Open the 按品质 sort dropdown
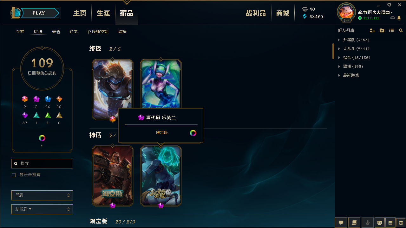This screenshot has width=406, height=228. click(x=42, y=209)
